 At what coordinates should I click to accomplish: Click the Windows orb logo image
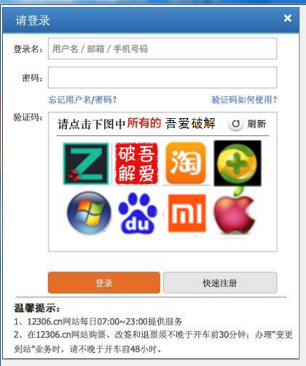click(89, 213)
